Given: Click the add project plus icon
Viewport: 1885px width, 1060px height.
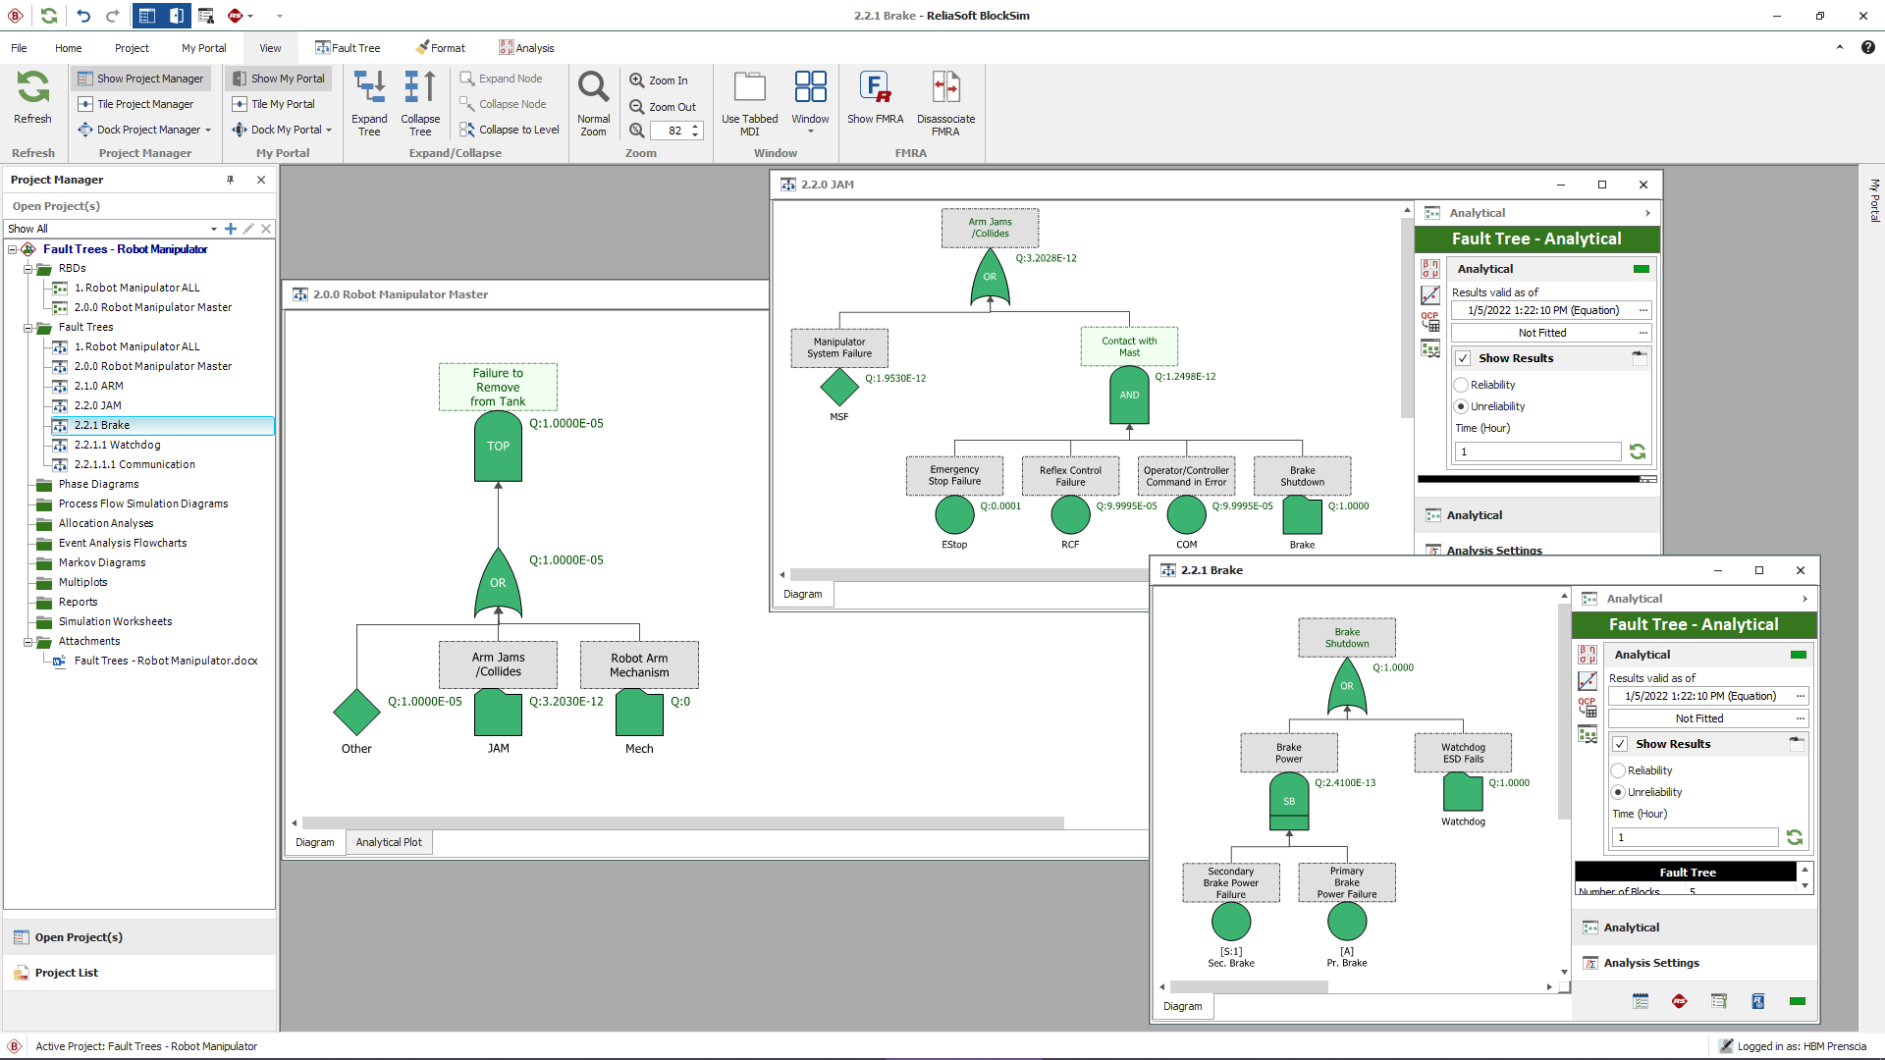Looking at the screenshot, I should [231, 229].
